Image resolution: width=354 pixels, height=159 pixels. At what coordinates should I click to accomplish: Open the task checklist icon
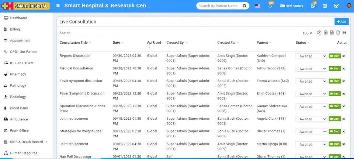tap(336, 6)
